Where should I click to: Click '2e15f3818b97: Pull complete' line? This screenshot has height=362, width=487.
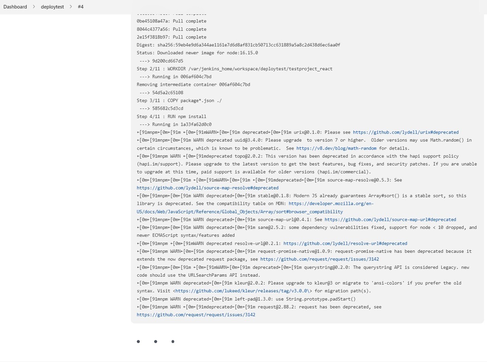coord(172,37)
